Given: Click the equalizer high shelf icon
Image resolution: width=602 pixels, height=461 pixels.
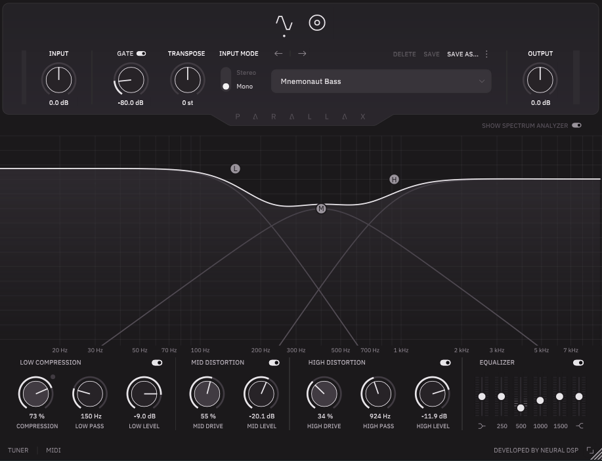Looking at the screenshot, I should coord(579,426).
